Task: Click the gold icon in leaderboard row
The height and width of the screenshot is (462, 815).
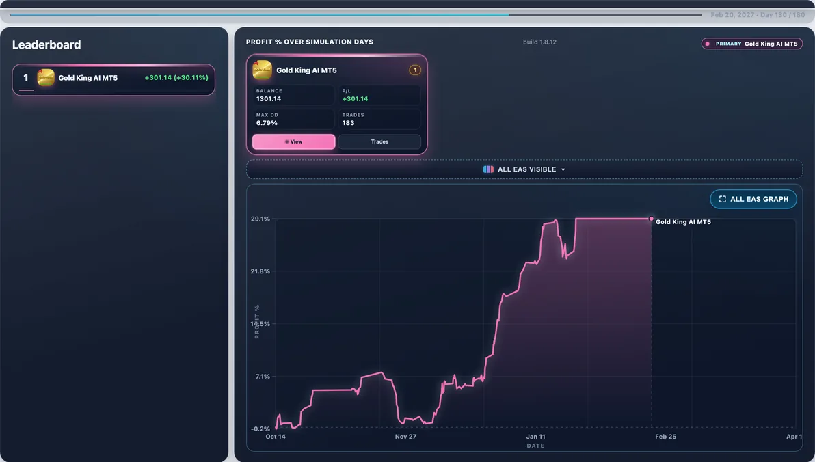Action: coord(46,78)
